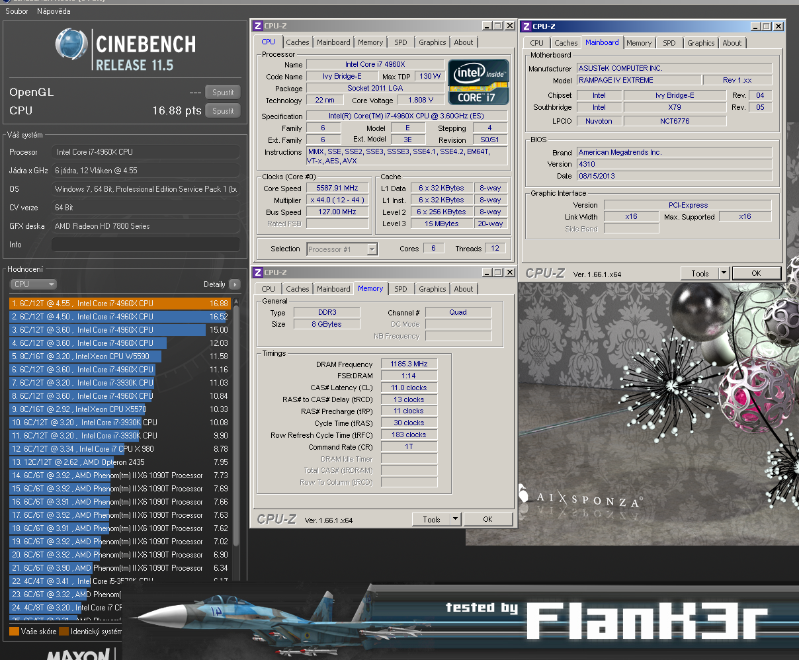Click the Core Voltage 1.808 V value
This screenshot has height=660, width=799.
pos(421,100)
